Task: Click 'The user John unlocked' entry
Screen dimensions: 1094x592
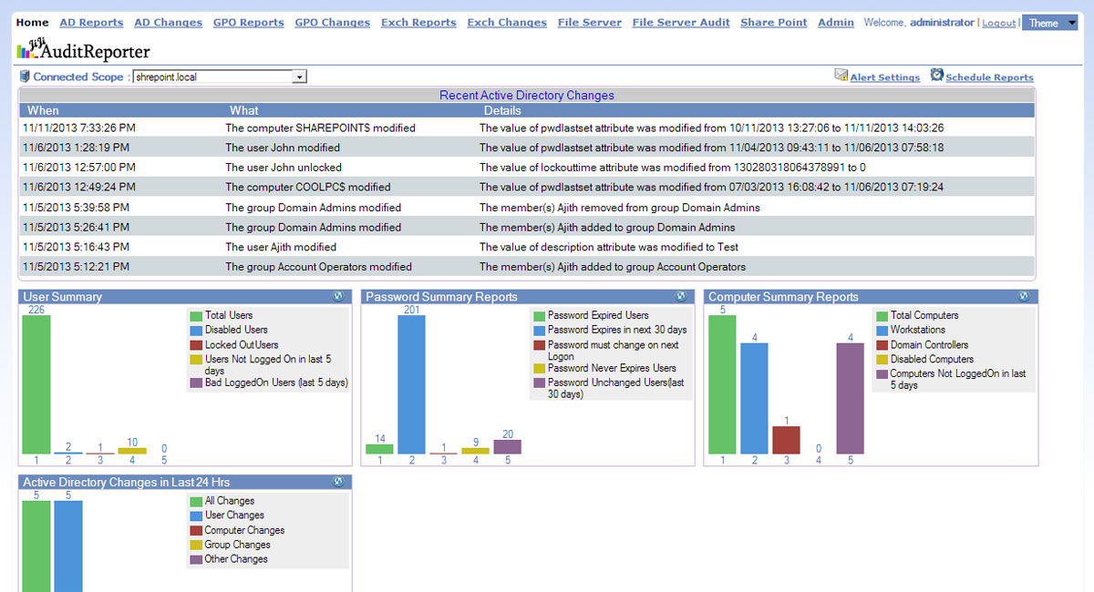Action: pyautogui.click(x=284, y=168)
